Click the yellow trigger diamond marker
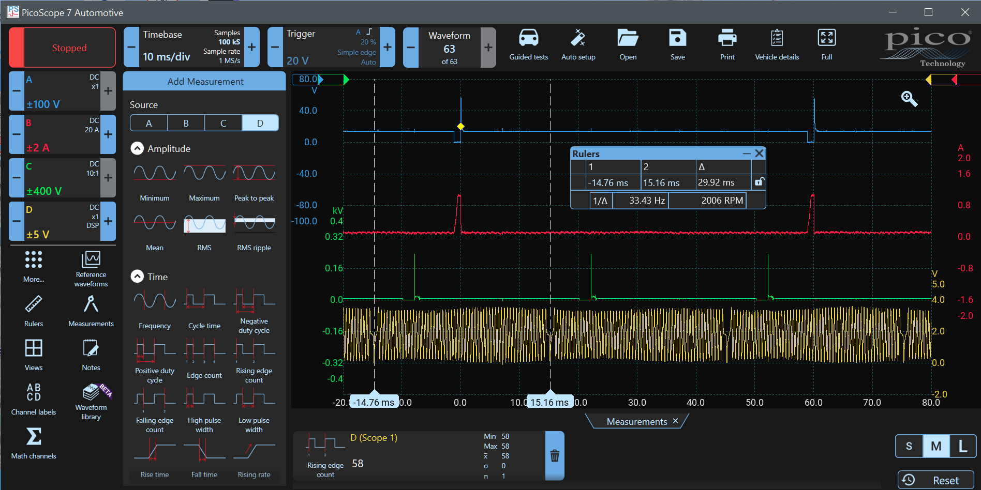Image resolution: width=981 pixels, height=490 pixels. (460, 126)
